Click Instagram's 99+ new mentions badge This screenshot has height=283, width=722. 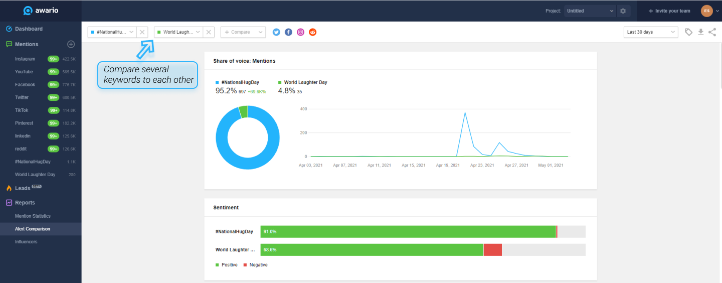coord(54,59)
